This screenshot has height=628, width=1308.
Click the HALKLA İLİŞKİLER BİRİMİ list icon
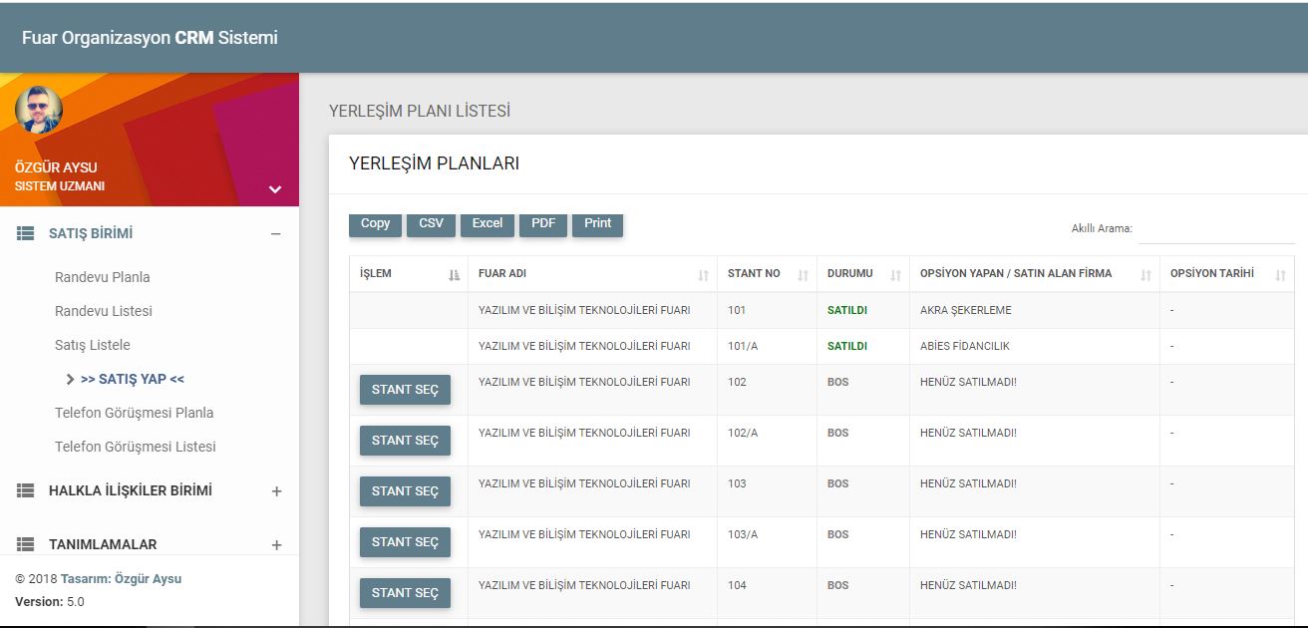26,490
